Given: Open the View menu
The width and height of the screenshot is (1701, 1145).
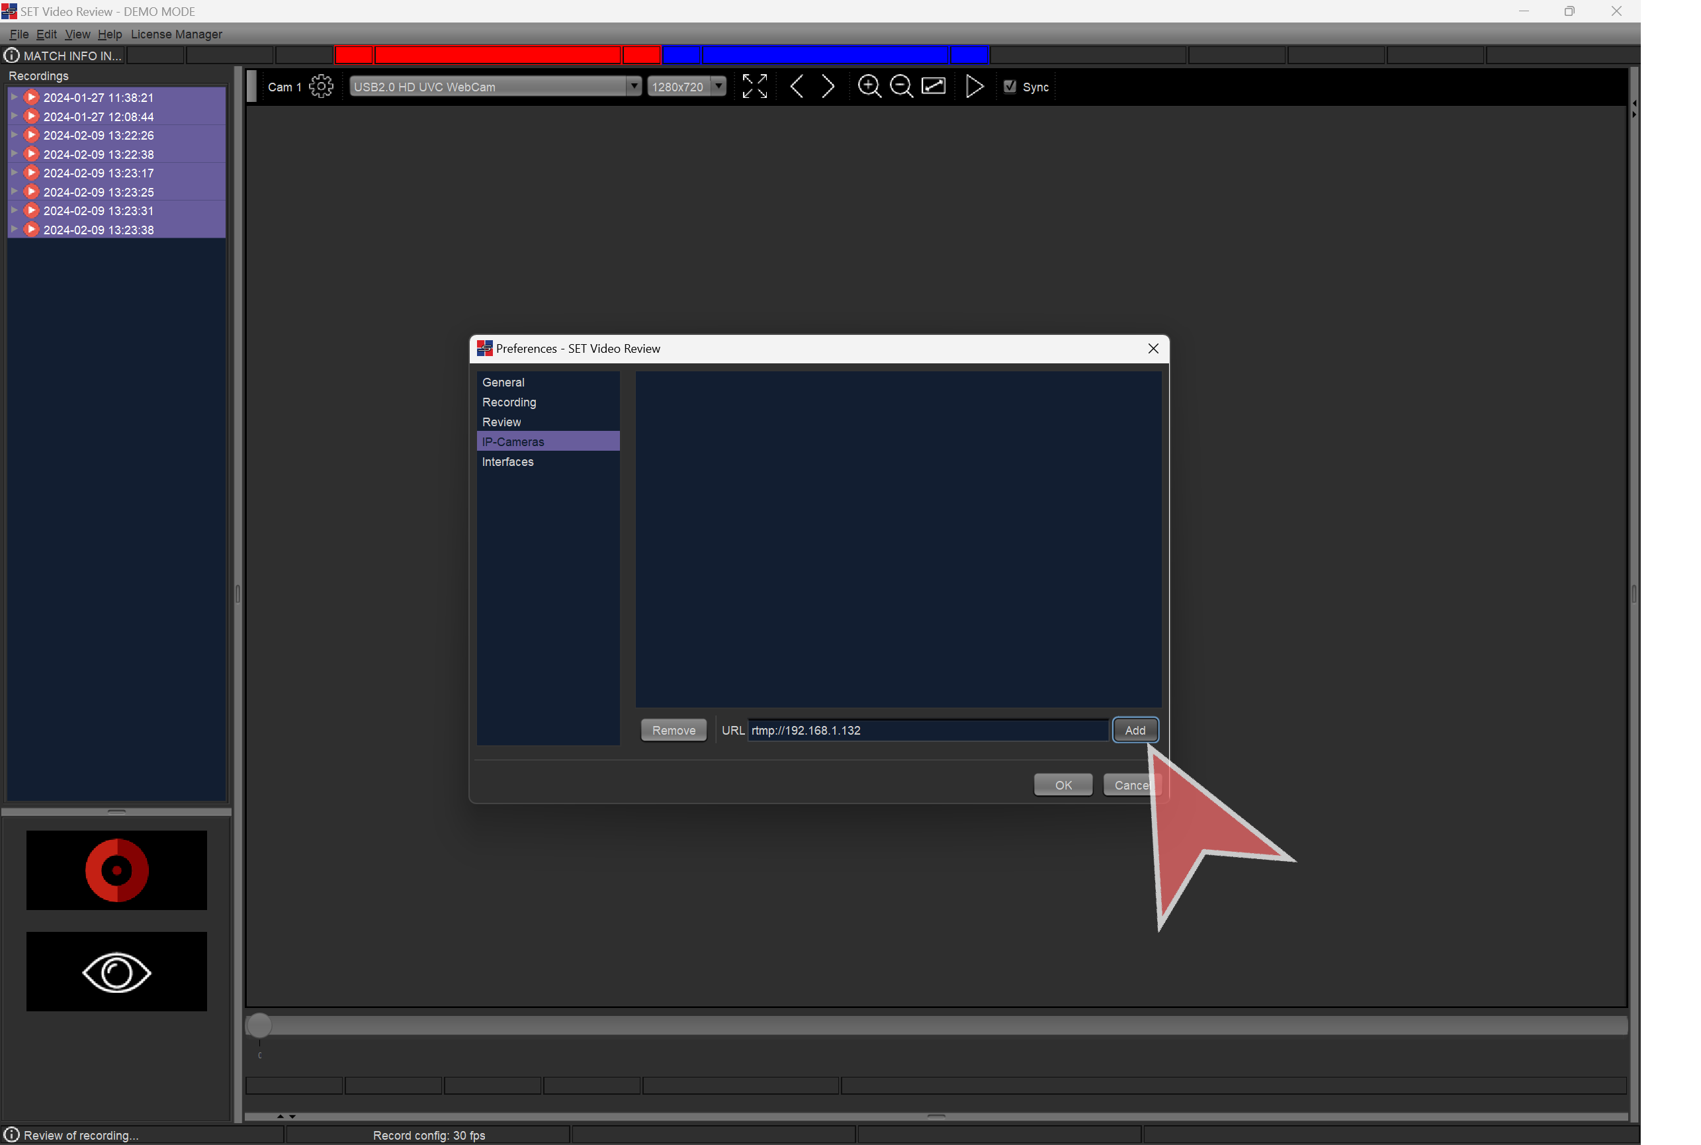Looking at the screenshot, I should click(77, 34).
